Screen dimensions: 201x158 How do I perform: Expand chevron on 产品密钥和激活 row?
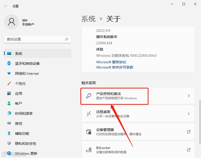189,96
